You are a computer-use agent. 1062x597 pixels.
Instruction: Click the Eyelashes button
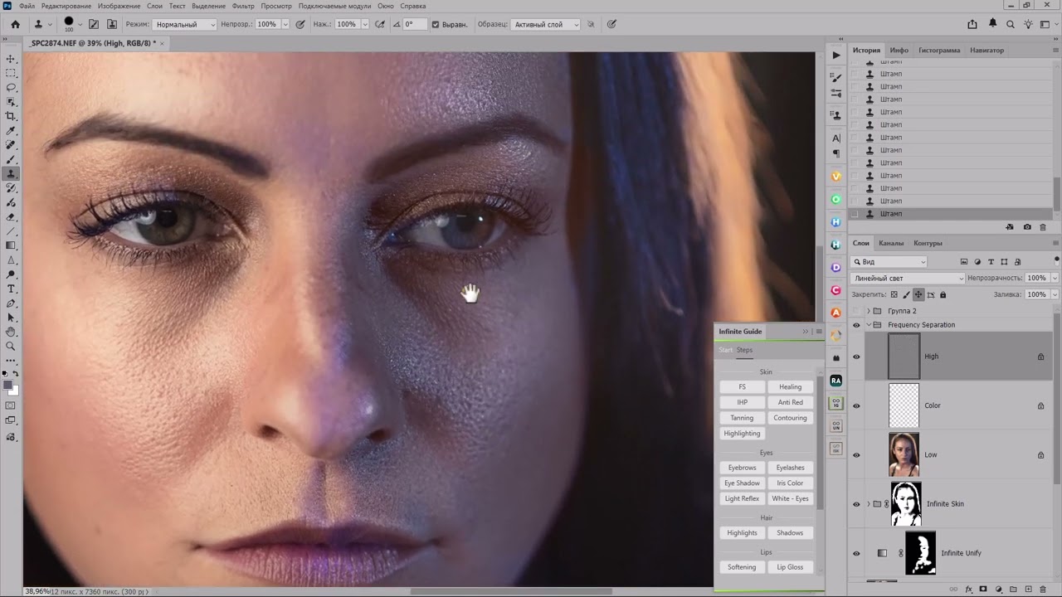(790, 468)
